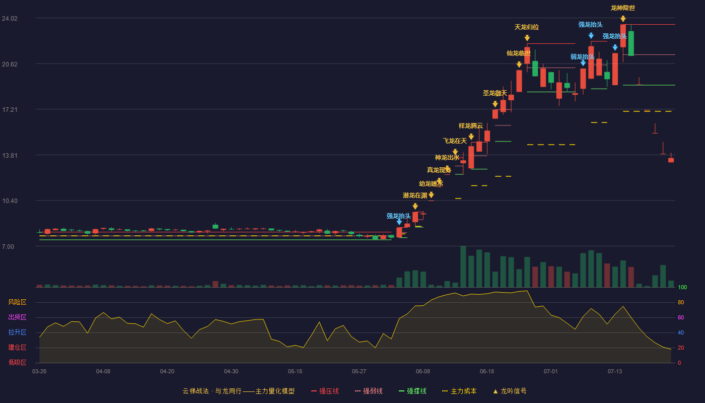The width and height of the screenshot is (705, 403).
Task: Click the 07-01 date label
Action: [551, 371]
